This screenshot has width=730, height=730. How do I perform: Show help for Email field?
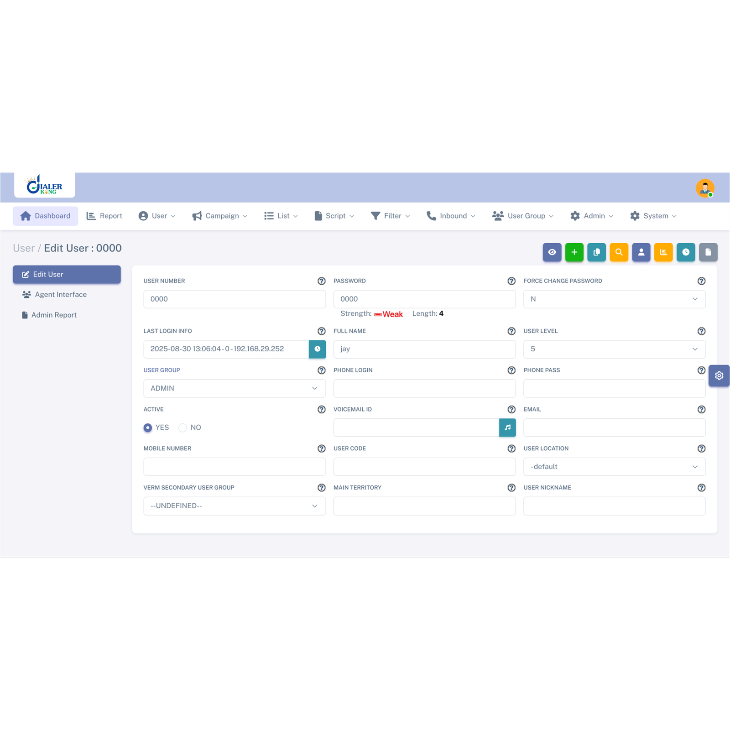702,410
